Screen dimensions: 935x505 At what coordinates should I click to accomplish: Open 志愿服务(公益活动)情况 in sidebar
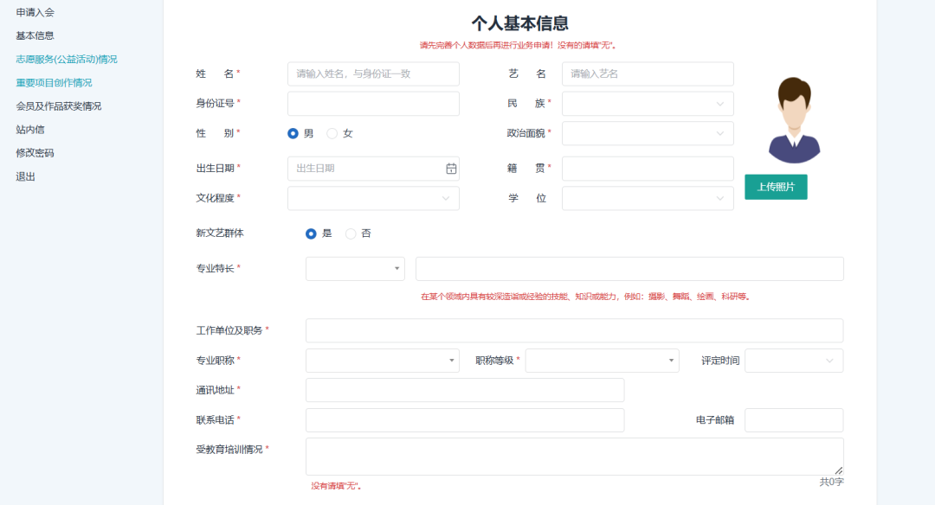(x=67, y=60)
